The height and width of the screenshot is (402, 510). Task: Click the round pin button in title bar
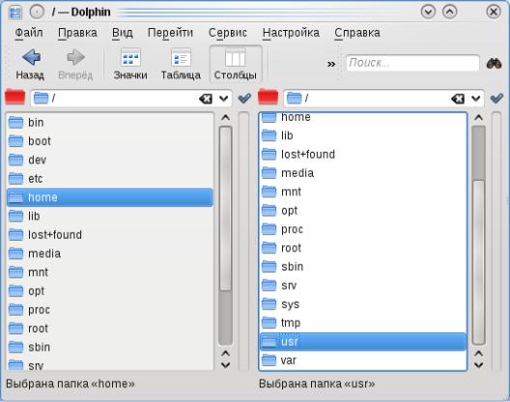tap(37, 12)
